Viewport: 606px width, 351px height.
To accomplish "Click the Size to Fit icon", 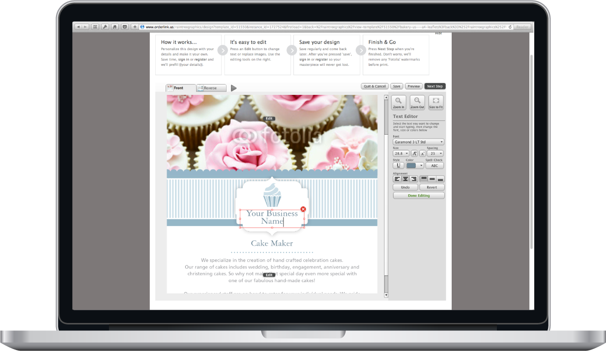I will 435,102.
